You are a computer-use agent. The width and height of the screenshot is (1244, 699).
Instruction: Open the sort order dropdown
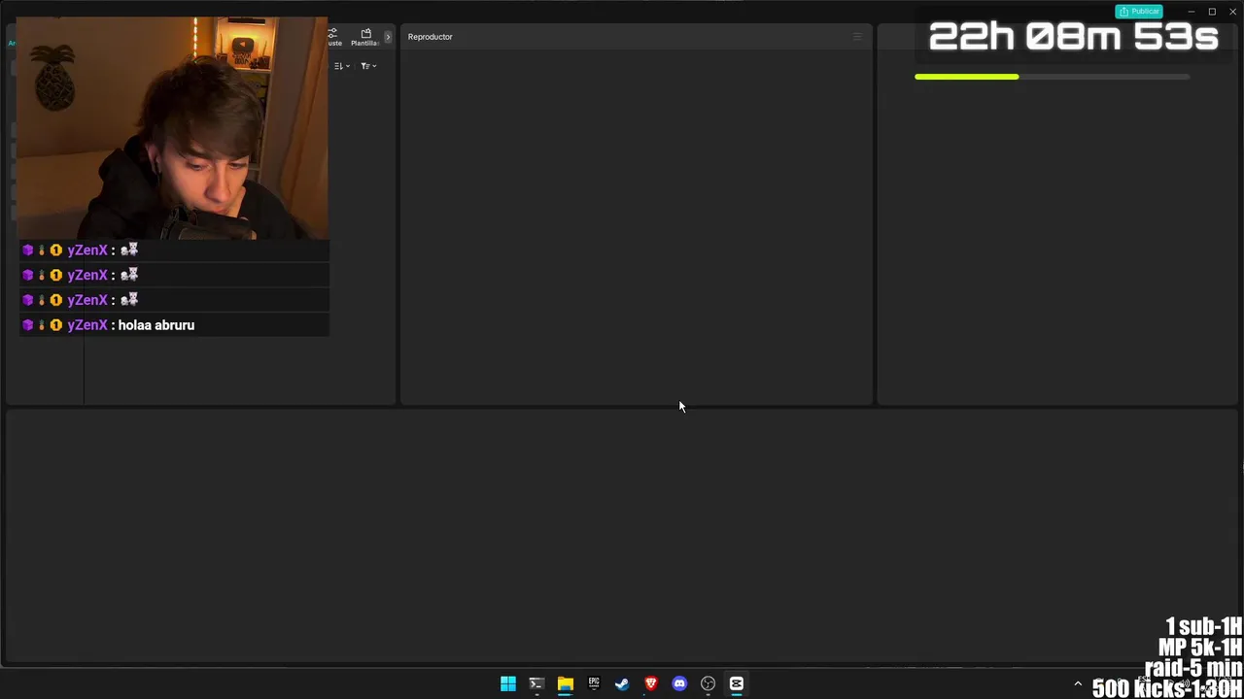tap(342, 66)
